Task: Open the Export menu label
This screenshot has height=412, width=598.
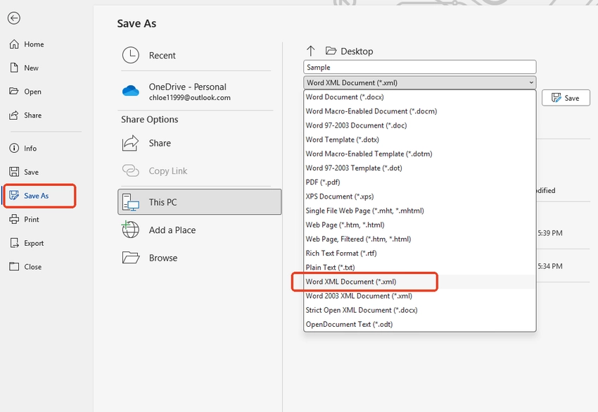Action: click(x=34, y=243)
